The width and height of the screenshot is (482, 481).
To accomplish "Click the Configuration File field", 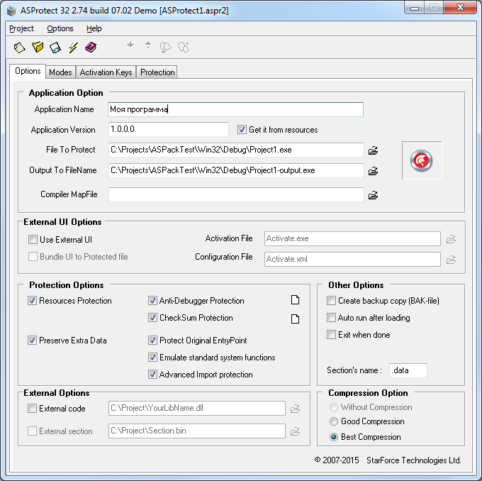I will [x=352, y=259].
